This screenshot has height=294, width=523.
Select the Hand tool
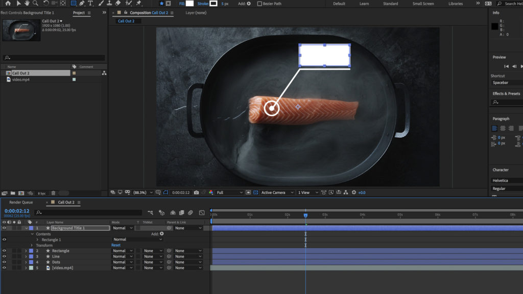point(27,3)
